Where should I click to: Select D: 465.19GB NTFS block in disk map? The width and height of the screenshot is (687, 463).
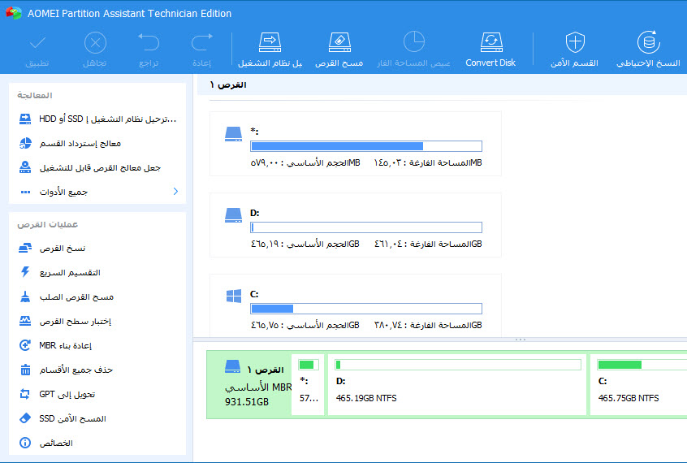[x=457, y=384]
